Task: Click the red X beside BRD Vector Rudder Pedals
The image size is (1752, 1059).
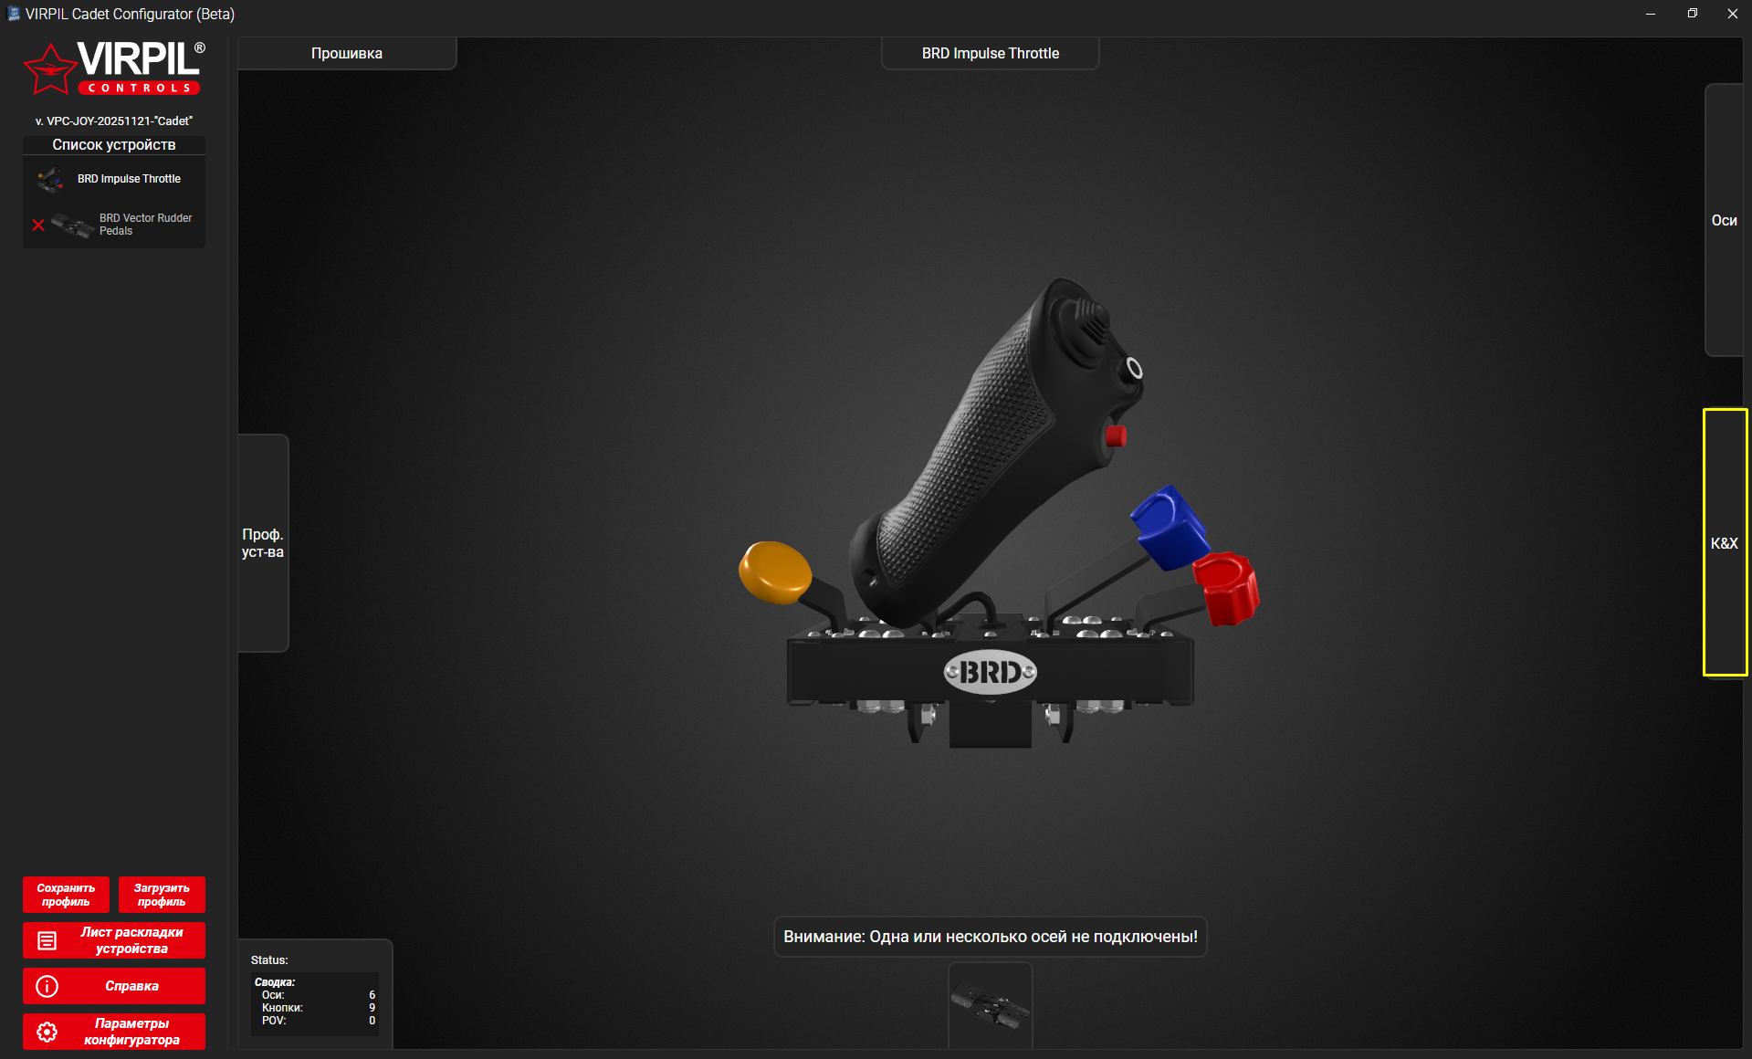Action: [x=38, y=225]
